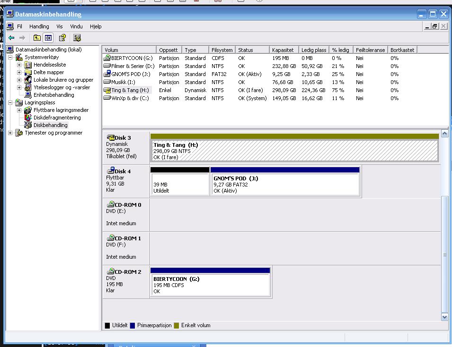Sort by the Feiltoleranse column header
The height and width of the screenshot is (347, 452).
[x=371, y=50]
